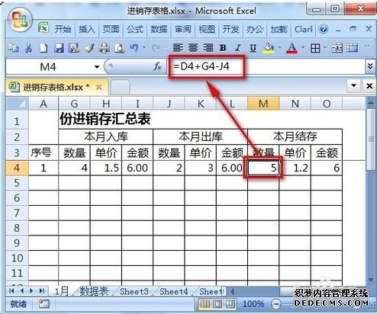Screen dimensions: 377x314
Task: Click the zoom out minus button
Action: coord(276,303)
